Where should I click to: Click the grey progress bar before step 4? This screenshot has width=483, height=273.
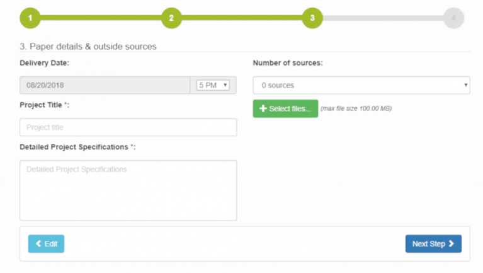pyautogui.click(x=383, y=18)
